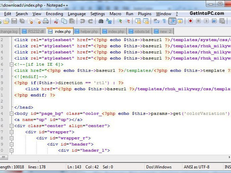Toggle Word Wrap in toolbar

pos(156,21)
